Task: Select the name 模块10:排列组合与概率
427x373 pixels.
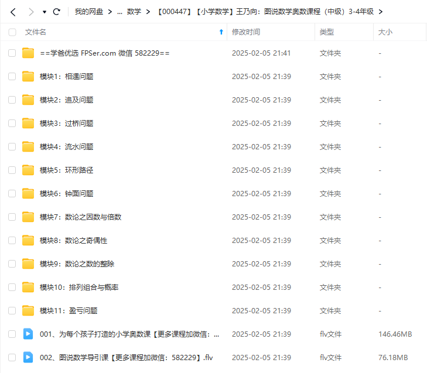Action: 79,287
